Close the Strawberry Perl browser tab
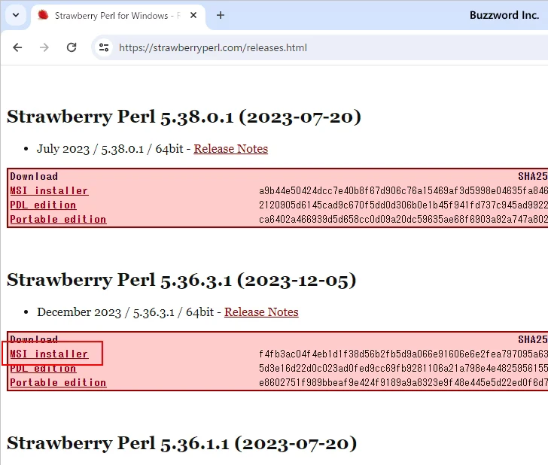This screenshot has height=465, width=548. pyautogui.click(x=193, y=15)
